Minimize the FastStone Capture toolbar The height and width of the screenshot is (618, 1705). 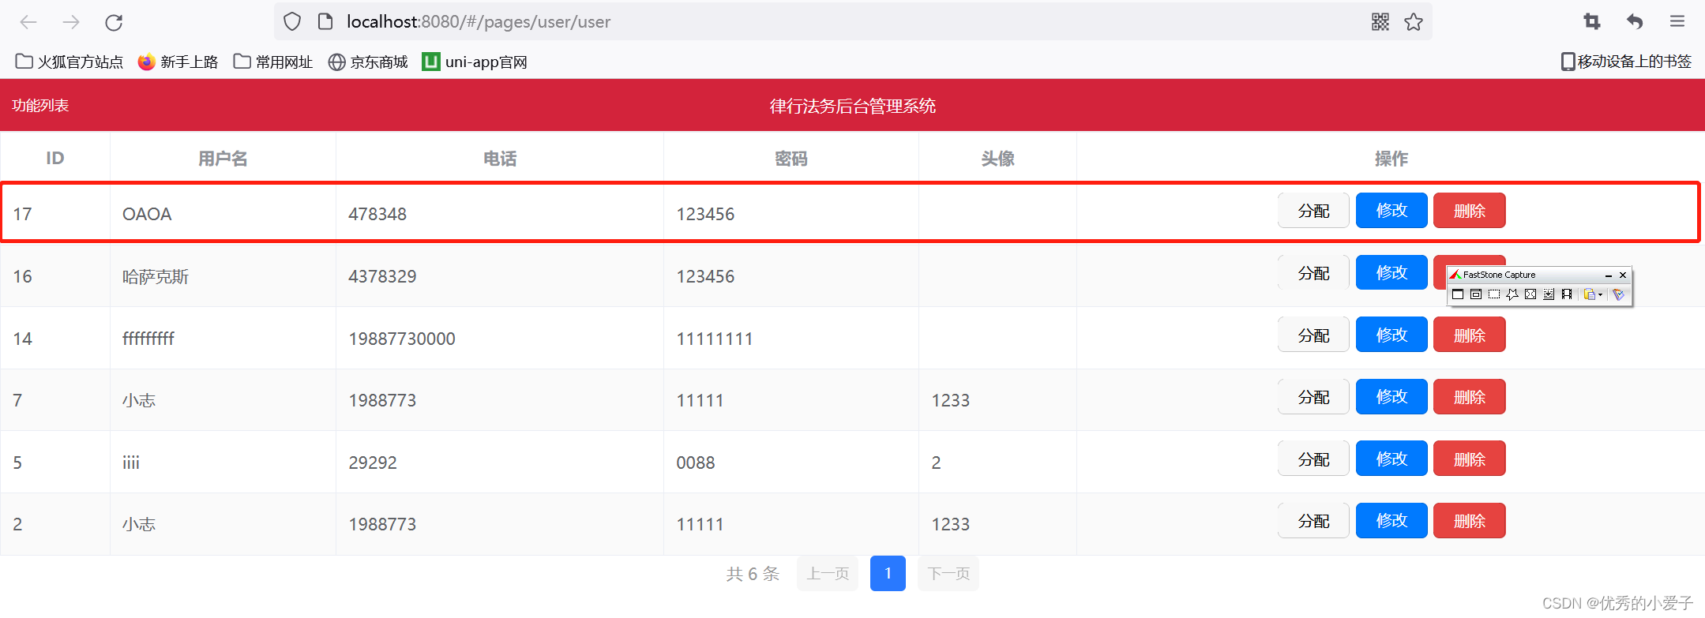coord(1609,276)
